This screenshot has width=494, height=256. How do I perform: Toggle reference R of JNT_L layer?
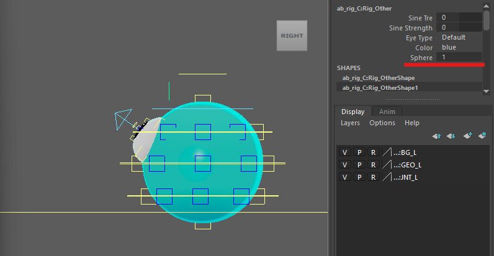tap(373, 177)
